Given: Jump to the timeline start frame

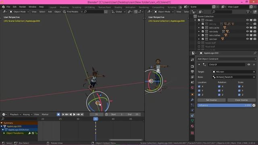Looking at the screenshot, I should point(63,114).
